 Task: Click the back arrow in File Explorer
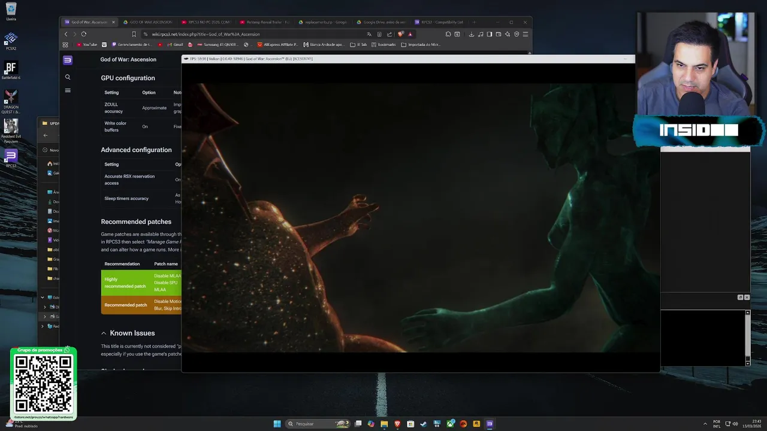click(46, 135)
